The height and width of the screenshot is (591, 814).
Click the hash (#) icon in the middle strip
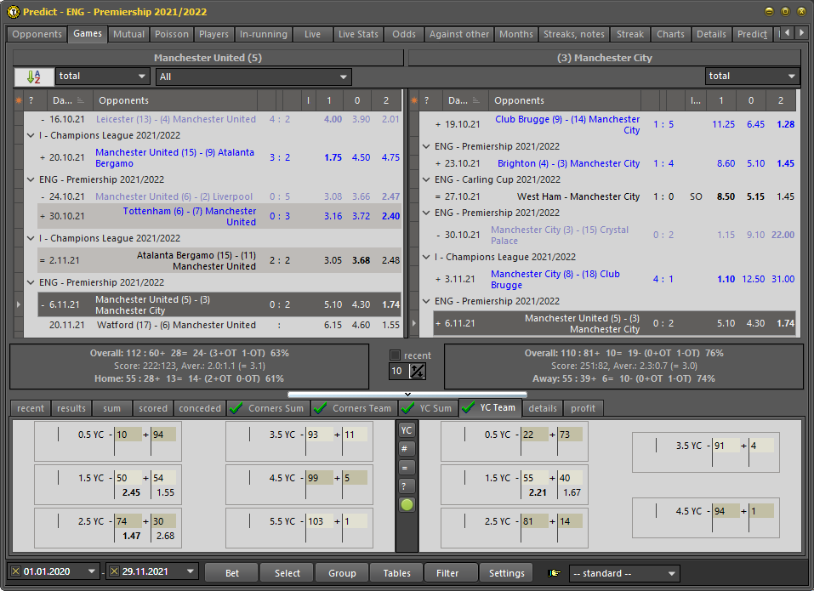[x=407, y=448]
